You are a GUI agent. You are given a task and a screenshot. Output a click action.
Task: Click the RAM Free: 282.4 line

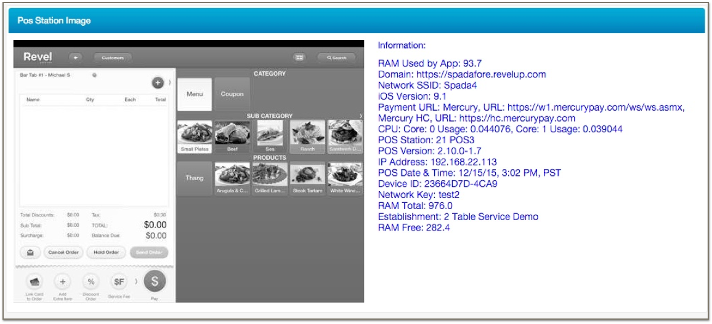[x=414, y=227]
